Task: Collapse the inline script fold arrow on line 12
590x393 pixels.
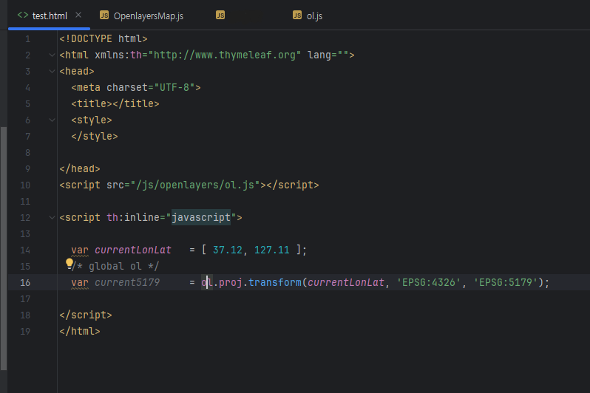Action: 52,217
